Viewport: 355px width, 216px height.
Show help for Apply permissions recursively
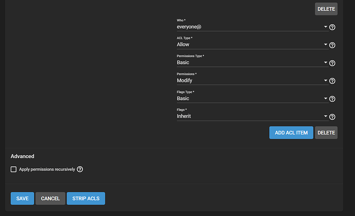pyautogui.click(x=80, y=169)
